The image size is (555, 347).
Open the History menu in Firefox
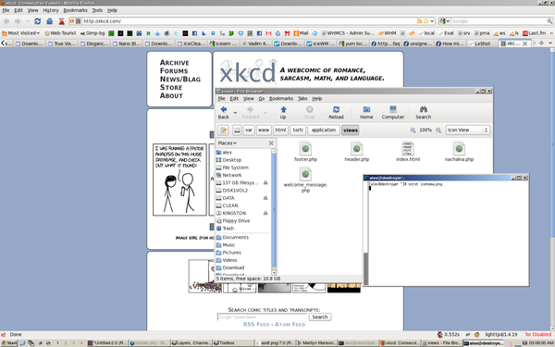51,10
